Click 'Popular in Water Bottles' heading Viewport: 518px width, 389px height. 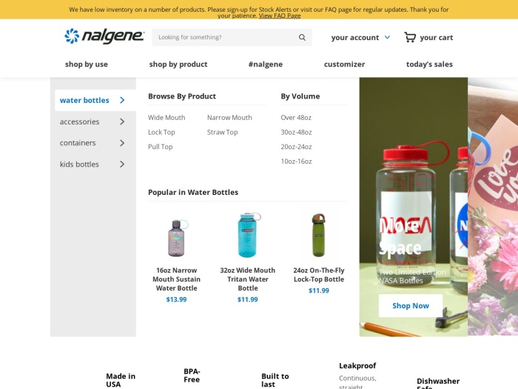(x=193, y=192)
